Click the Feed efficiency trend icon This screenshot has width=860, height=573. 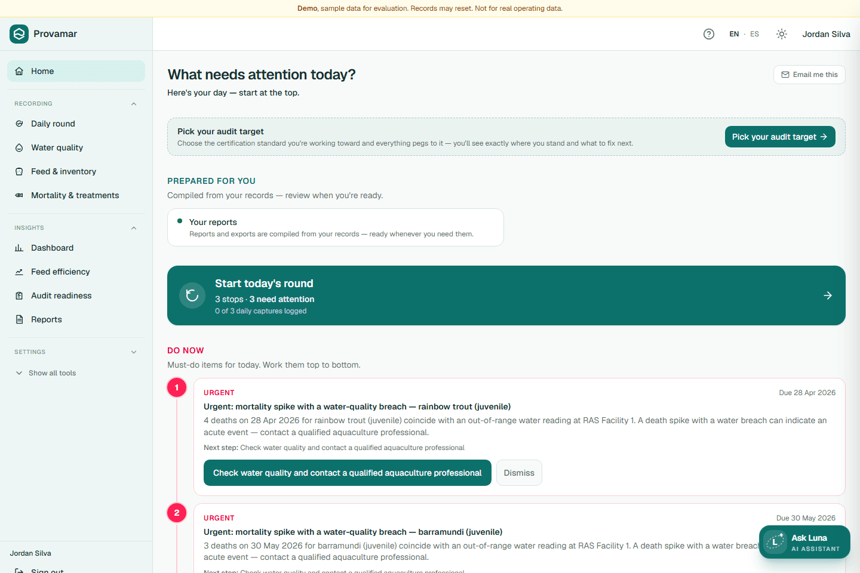point(19,272)
